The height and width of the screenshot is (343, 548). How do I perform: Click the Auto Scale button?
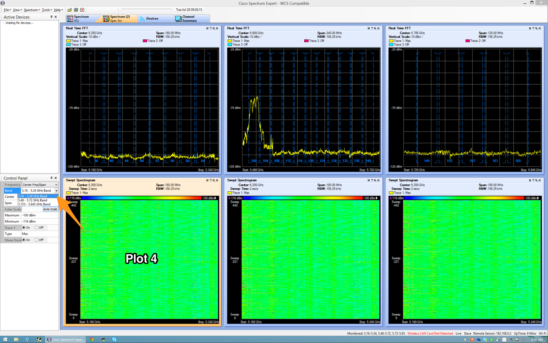pyautogui.click(x=50, y=209)
